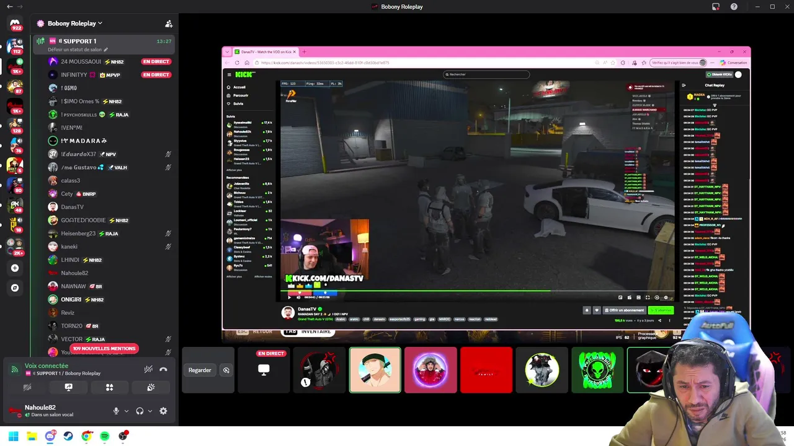Viewport: 794px width, 446px height.
Task: Open Spotify from the taskbar
Action: click(105, 436)
